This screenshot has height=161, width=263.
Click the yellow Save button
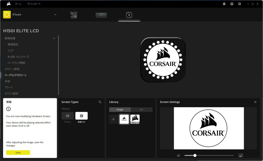click(x=18, y=153)
